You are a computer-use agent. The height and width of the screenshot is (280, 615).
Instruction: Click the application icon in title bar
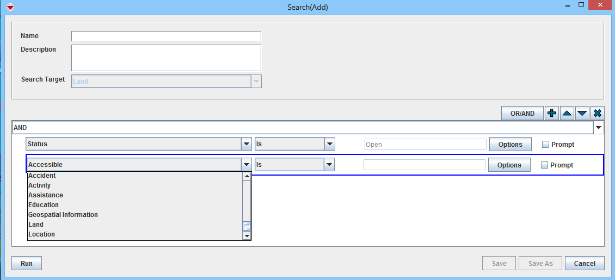click(10, 7)
